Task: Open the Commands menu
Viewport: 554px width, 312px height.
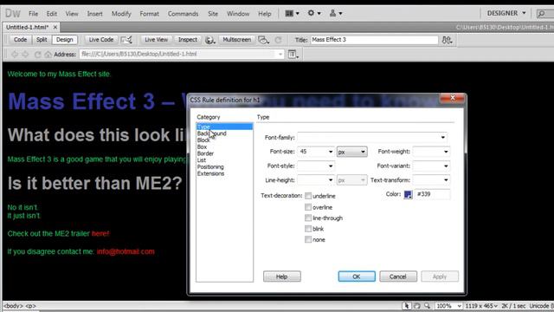Action: coord(183,14)
